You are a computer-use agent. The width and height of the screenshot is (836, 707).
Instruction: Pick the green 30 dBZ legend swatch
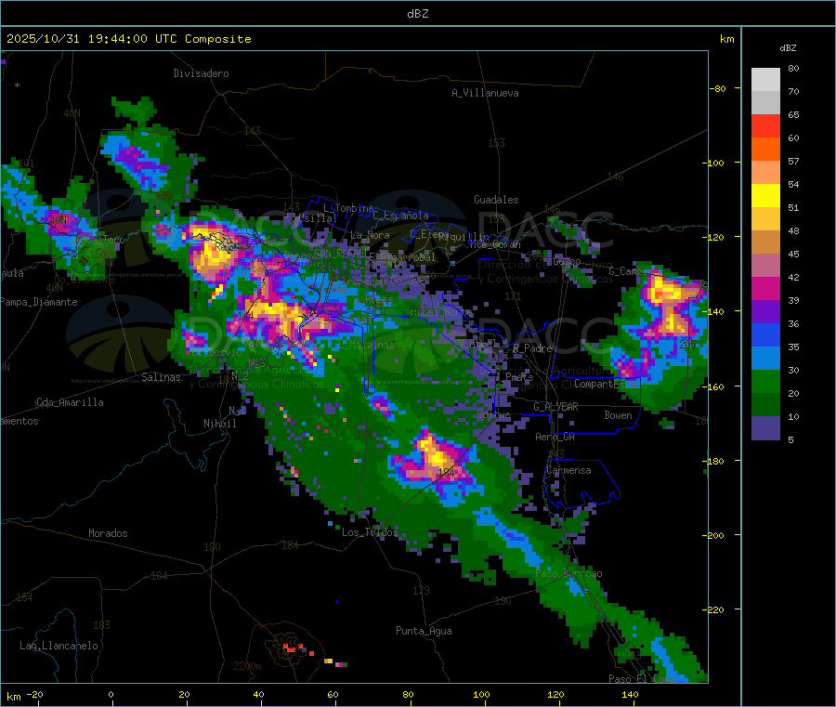765,381
